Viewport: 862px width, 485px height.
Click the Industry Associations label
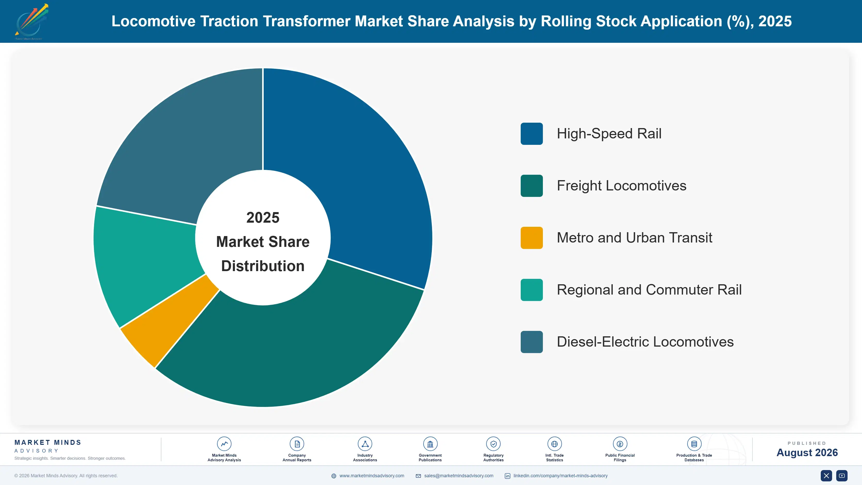(x=365, y=458)
